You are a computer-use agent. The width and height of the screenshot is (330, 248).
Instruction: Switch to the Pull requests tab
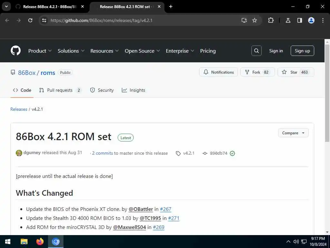60,90
